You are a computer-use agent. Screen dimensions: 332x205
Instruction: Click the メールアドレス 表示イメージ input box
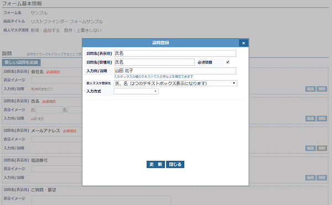pos(57,139)
